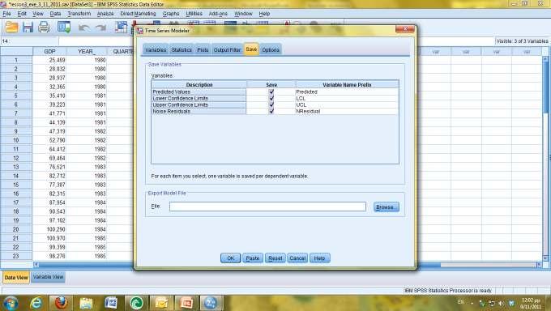Click the Save file toolbar icon
The width and height of the screenshot is (551, 311).
coord(28,27)
